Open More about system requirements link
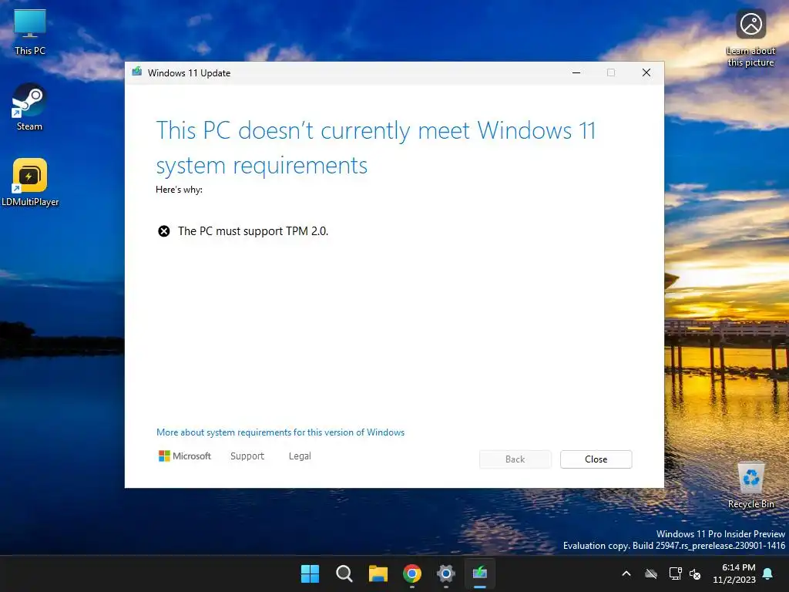Viewport: 789px width, 592px height. (280, 432)
